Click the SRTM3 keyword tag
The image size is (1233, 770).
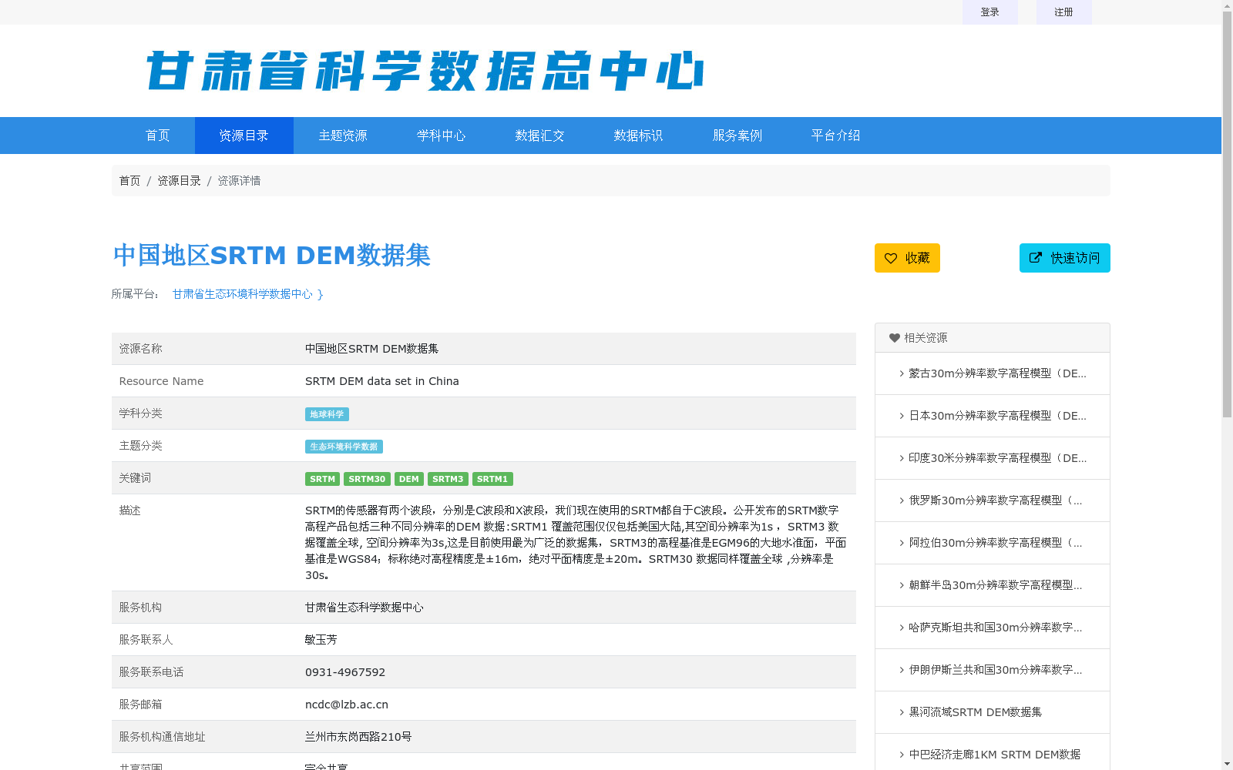click(x=448, y=479)
